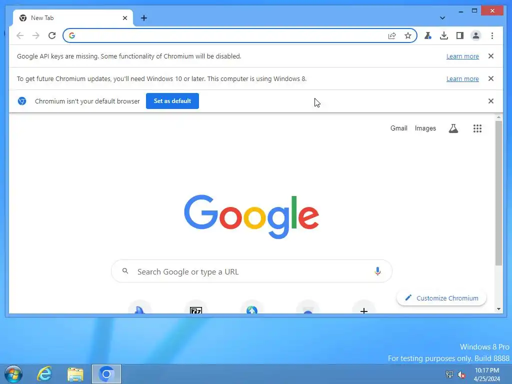The width and height of the screenshot is (512, 384).
Task: Dismiss the Windows 10 update infobar
Action: click(x=490, y=78)
